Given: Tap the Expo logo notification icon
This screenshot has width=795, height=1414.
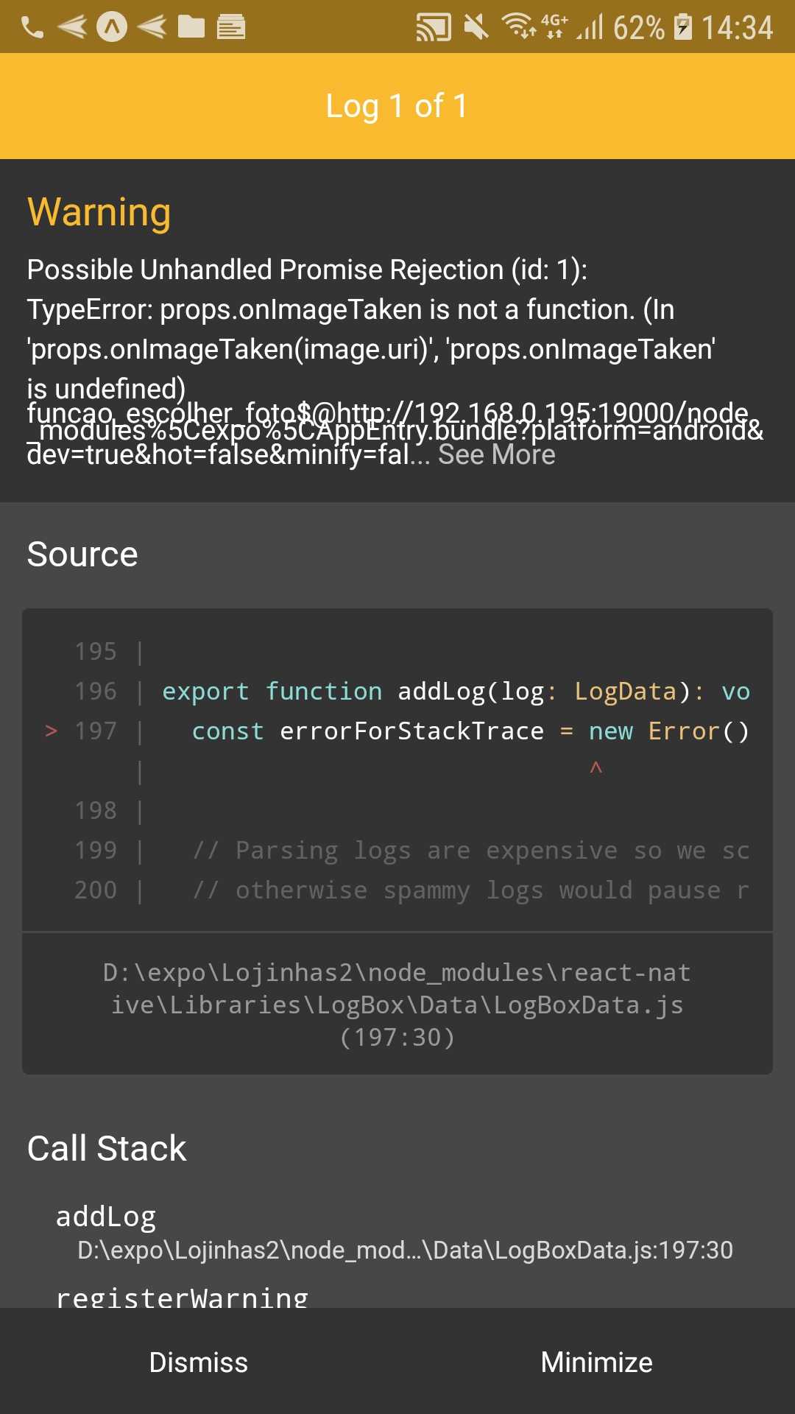Looking at the screenshot, I should 112,27.
